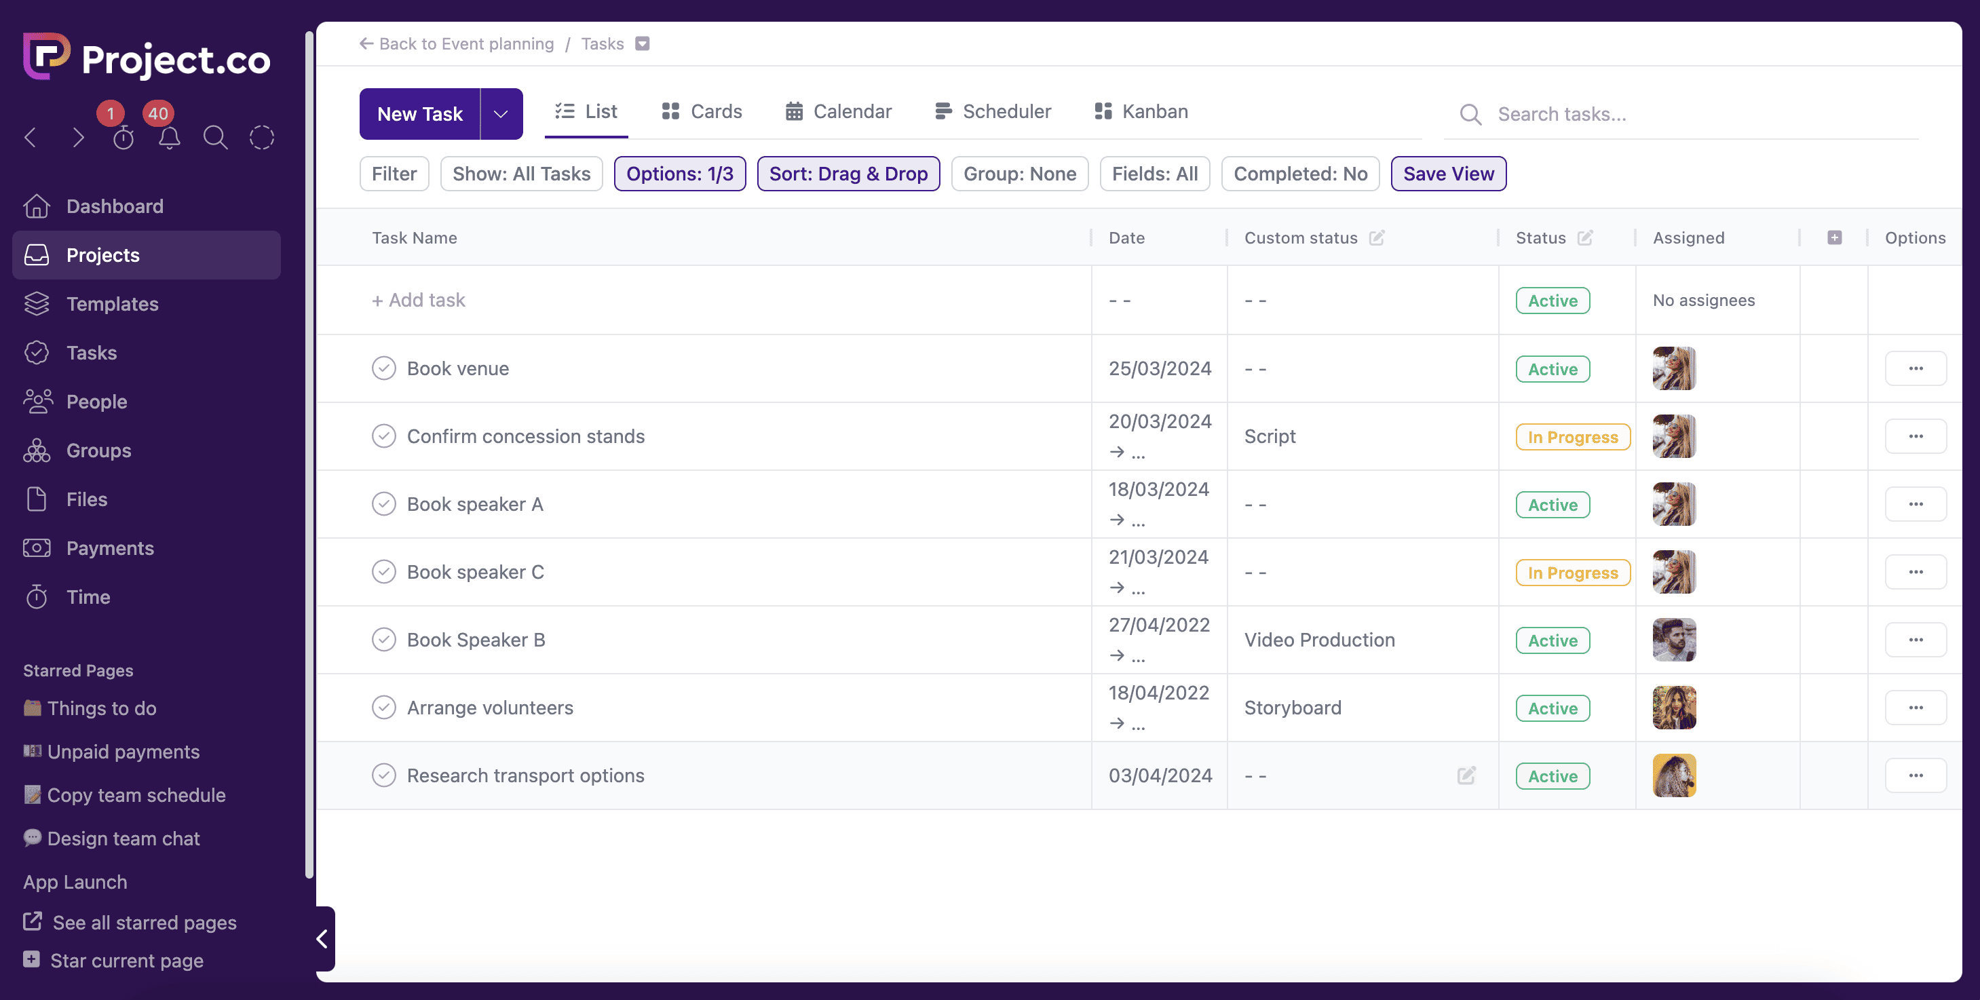Click the dashed circle icon in sidebar
This screenshot has width=1980, height=1000.
pos(261,138)
